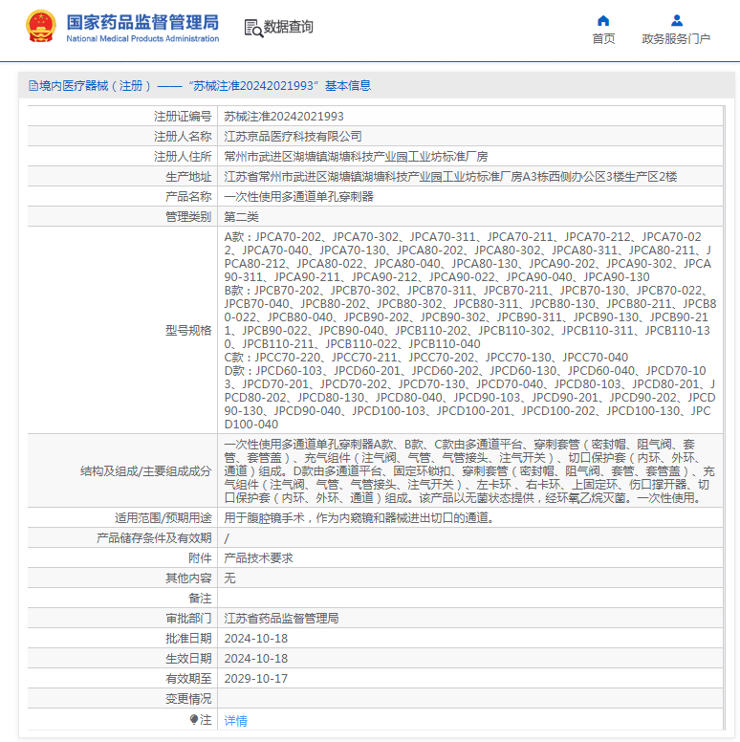This screenshot has height=742, width=740.
Task: Click the 产品名称 label
Action: pyautogui.click(x=188, y=196)
